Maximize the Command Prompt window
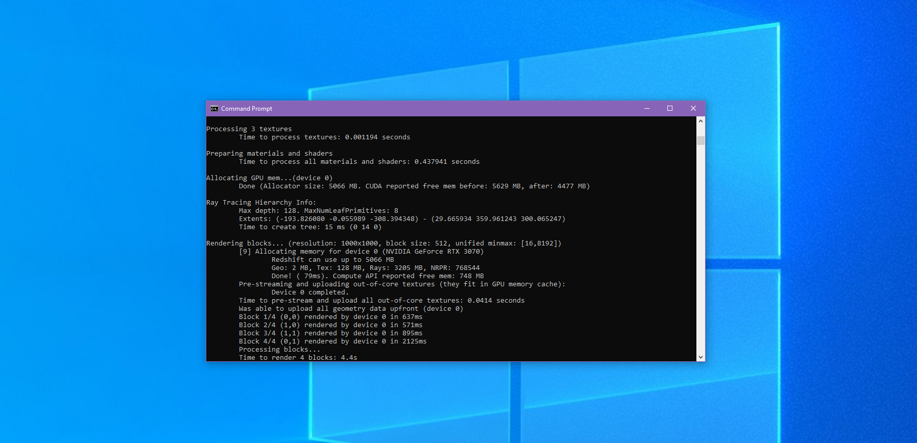Screen dimensions: 917x443 (670, 109)
